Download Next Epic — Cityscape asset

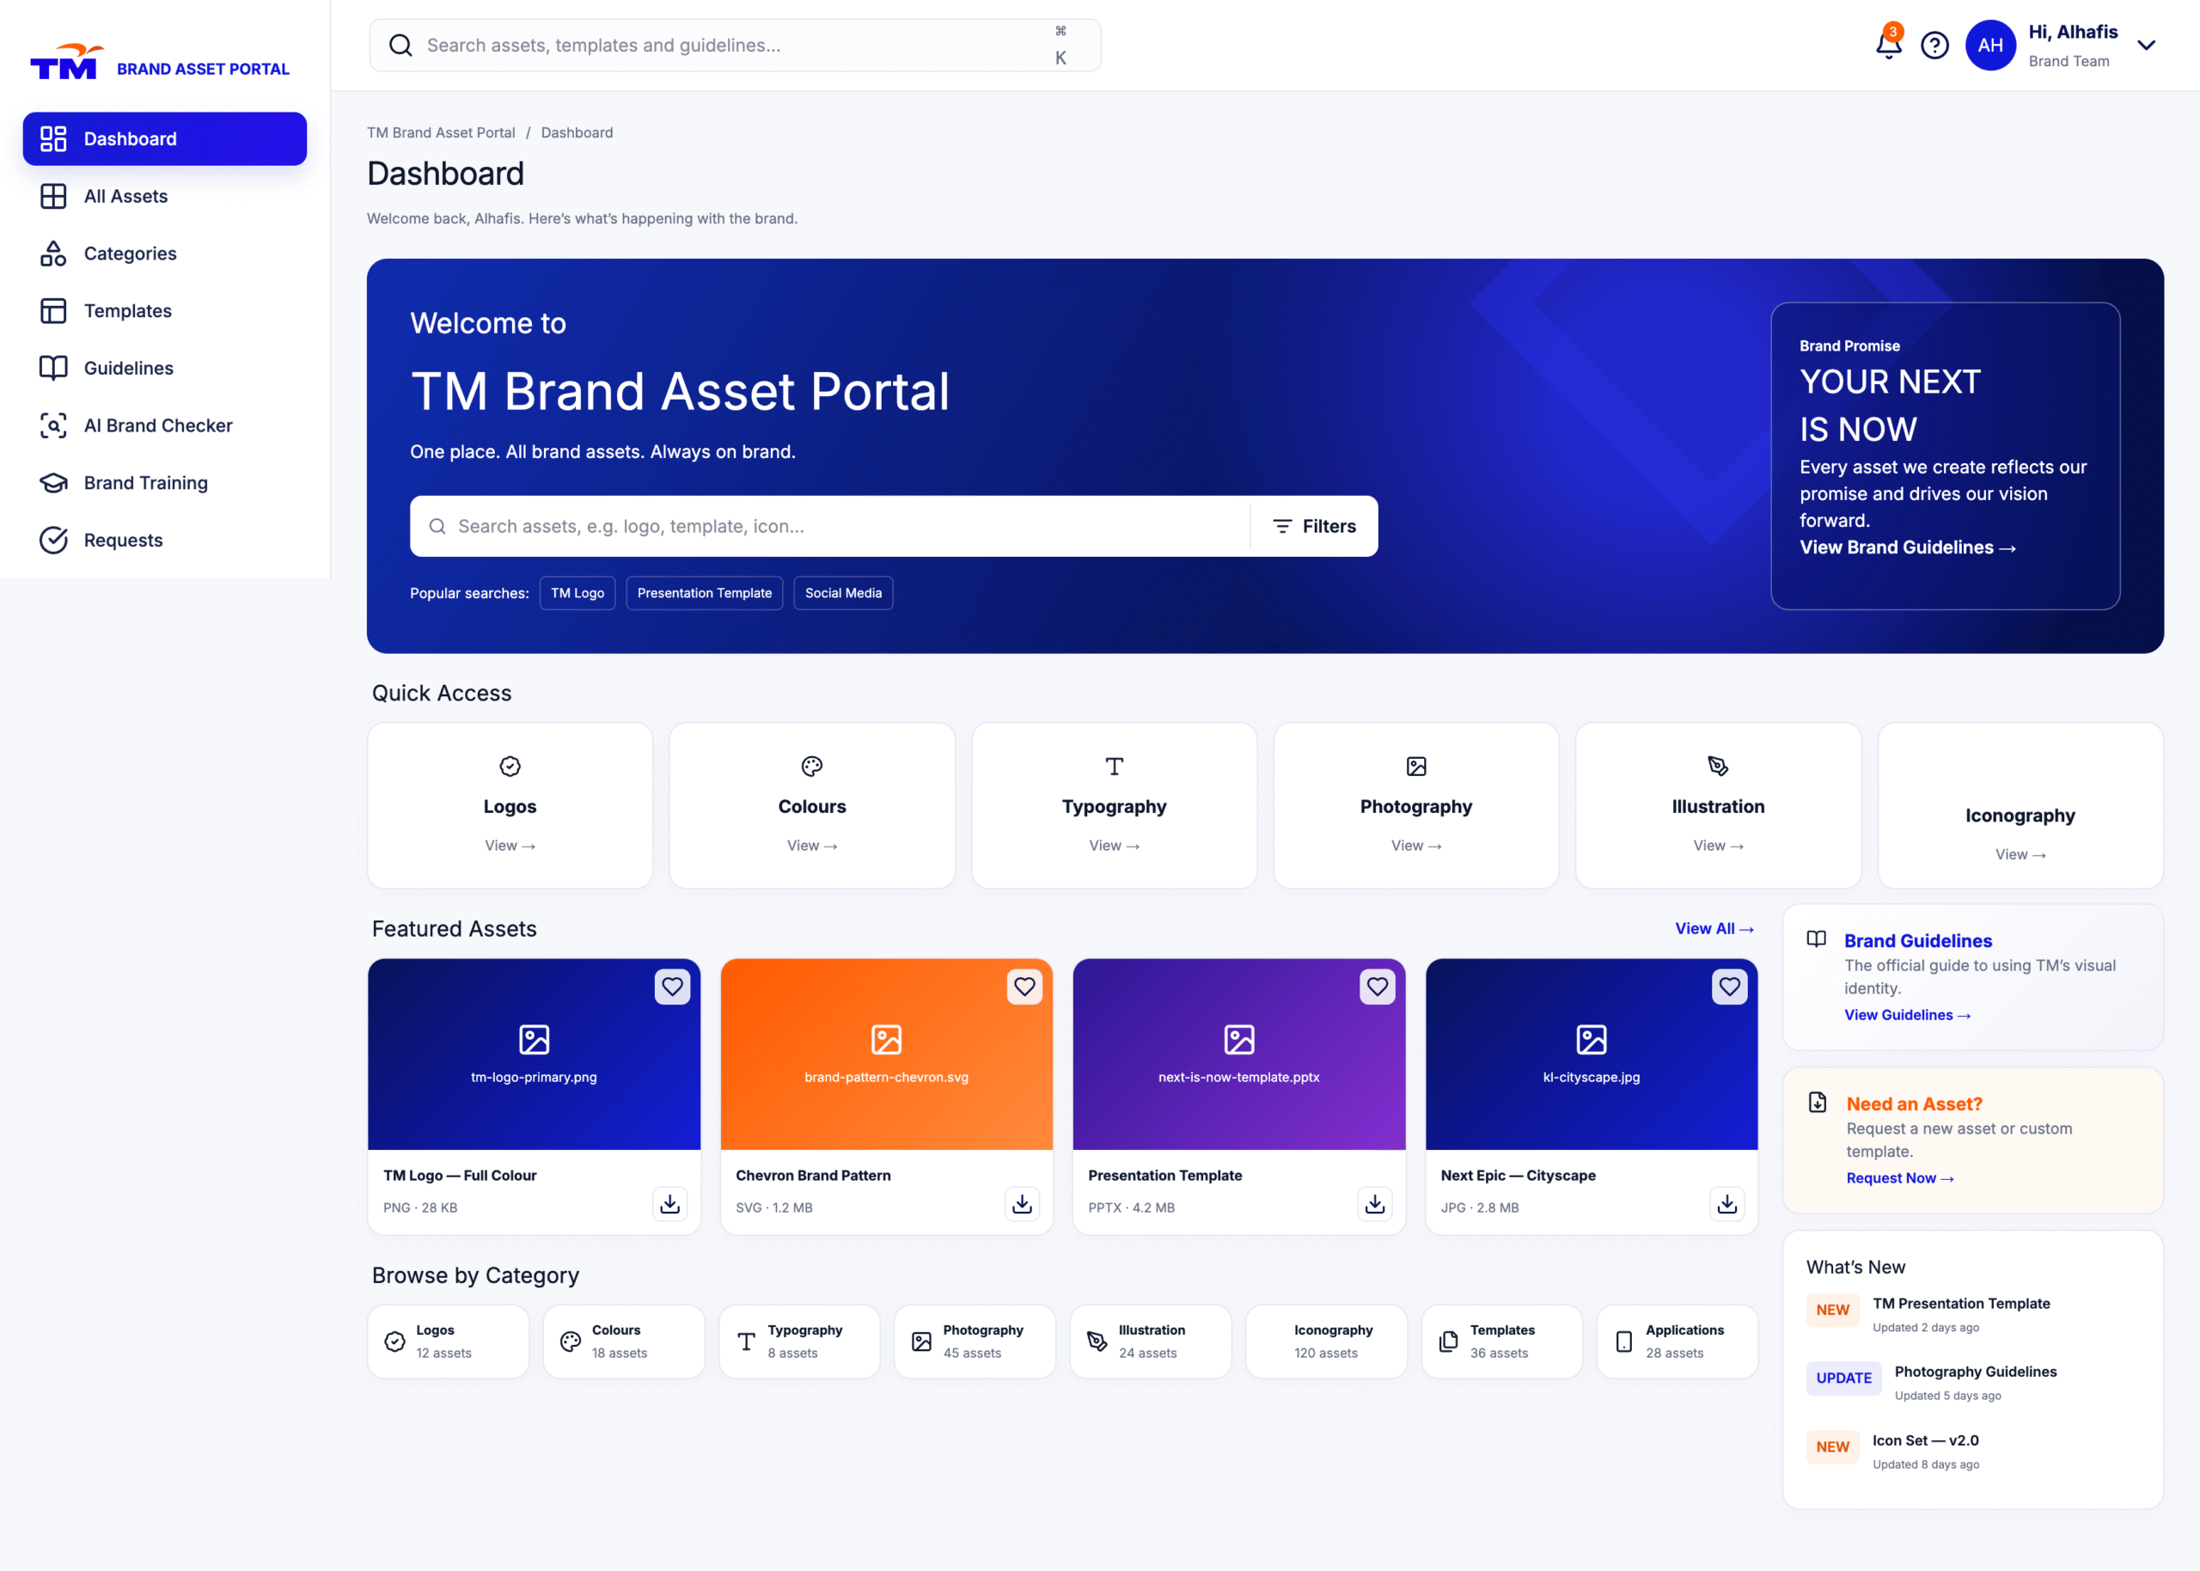pyautogui.click(x=1727, y=1203)
